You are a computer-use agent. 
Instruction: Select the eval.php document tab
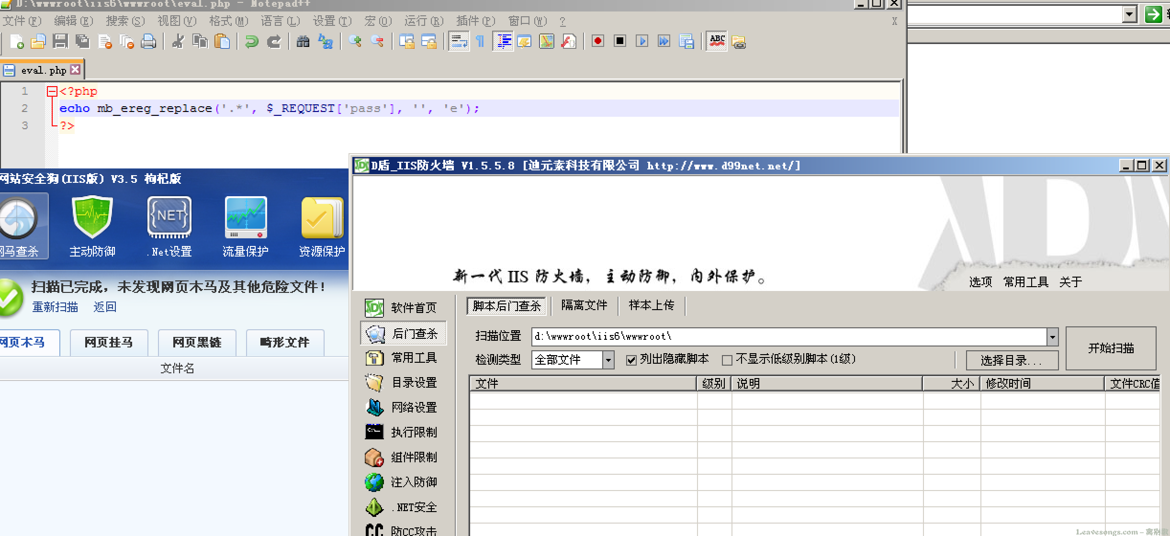coord(42,70)
